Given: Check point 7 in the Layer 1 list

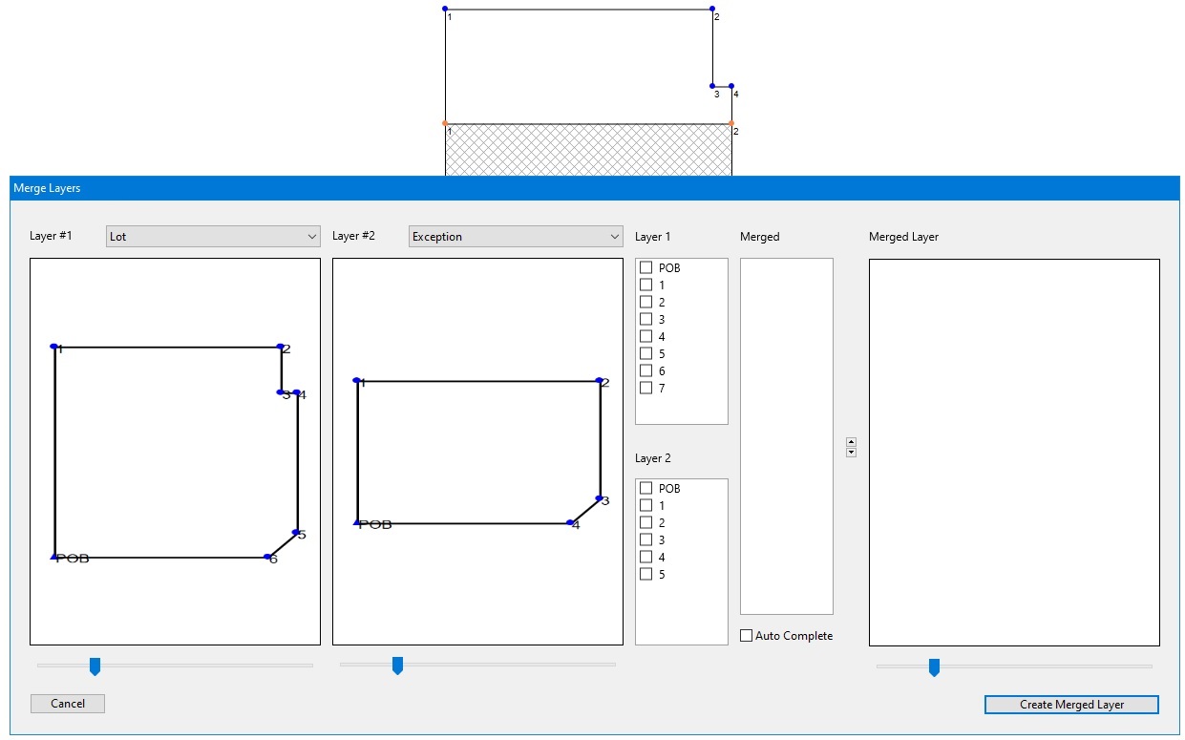Looking at the screenshot, I should coord(646,389).
